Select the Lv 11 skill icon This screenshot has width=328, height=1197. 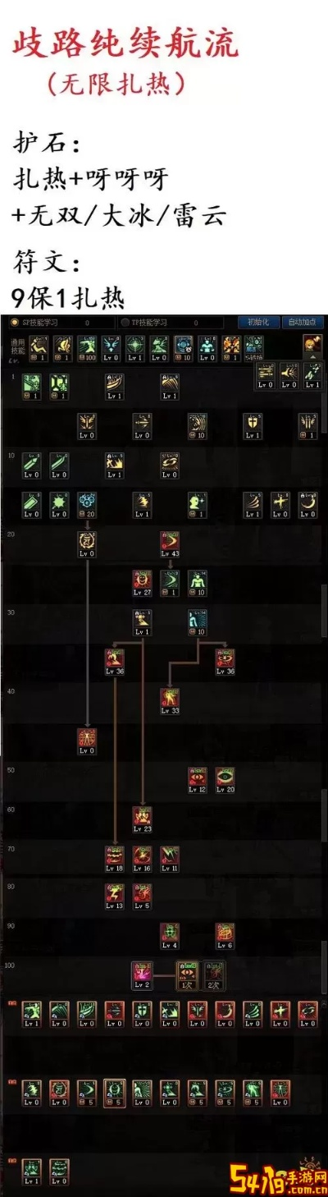click(x=170, y=859)
